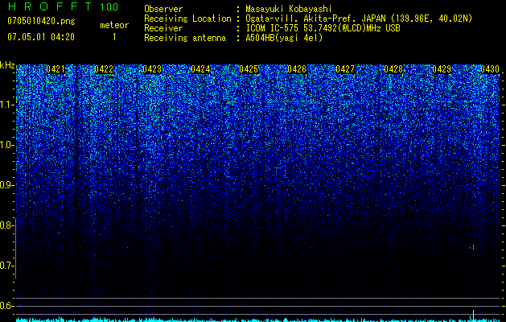Click the 0427 time marker
This screenshot has height=322, width=506.
(x=345, y=69)
